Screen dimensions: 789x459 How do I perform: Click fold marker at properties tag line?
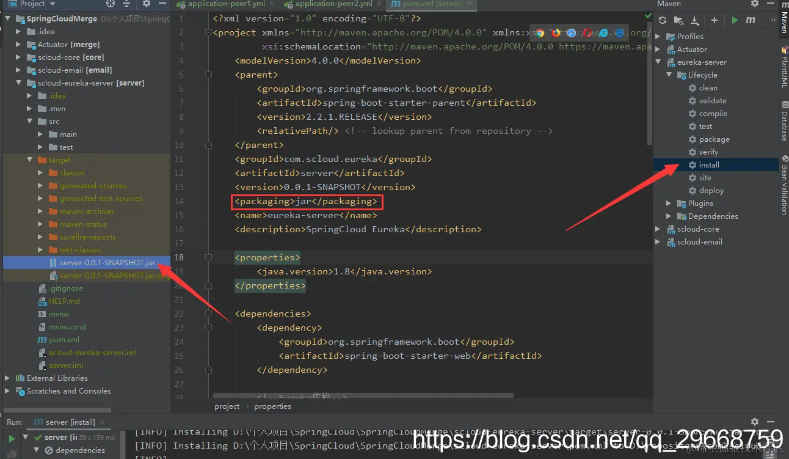pyautogui.click(x=209, y=257)
